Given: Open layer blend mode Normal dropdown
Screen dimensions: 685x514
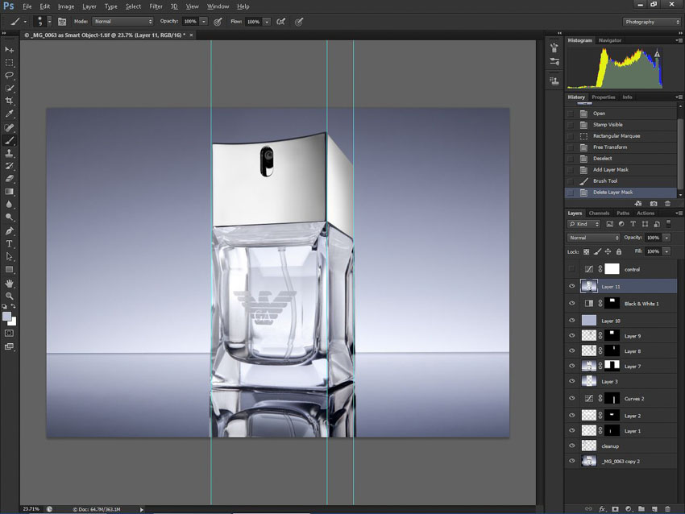Looking at the screenshot, I should click(593, 238).
